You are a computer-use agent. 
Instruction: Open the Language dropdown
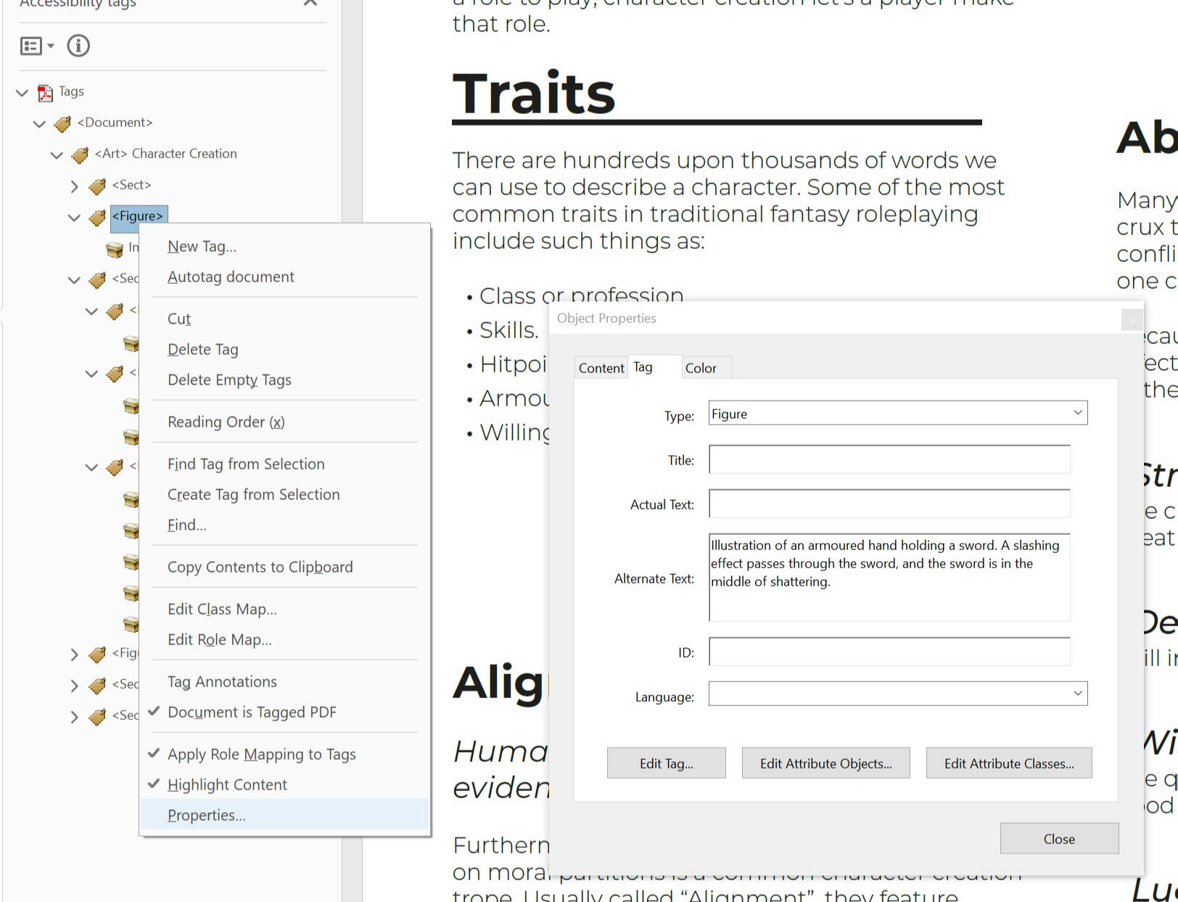(x=1076, y=694)
